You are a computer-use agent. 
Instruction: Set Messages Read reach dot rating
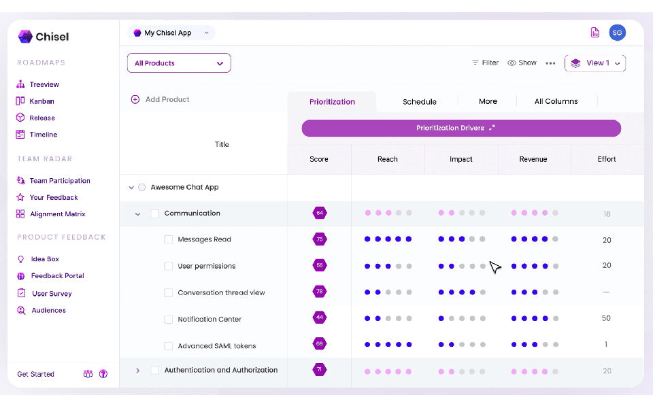[x=388, y=239]
